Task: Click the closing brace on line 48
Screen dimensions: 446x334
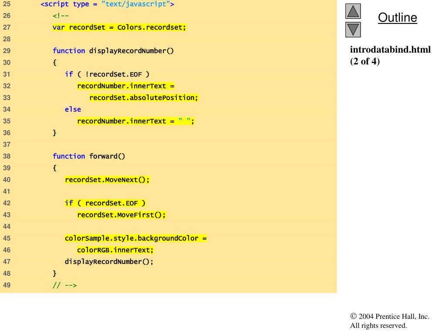Action: pos(54,274)
